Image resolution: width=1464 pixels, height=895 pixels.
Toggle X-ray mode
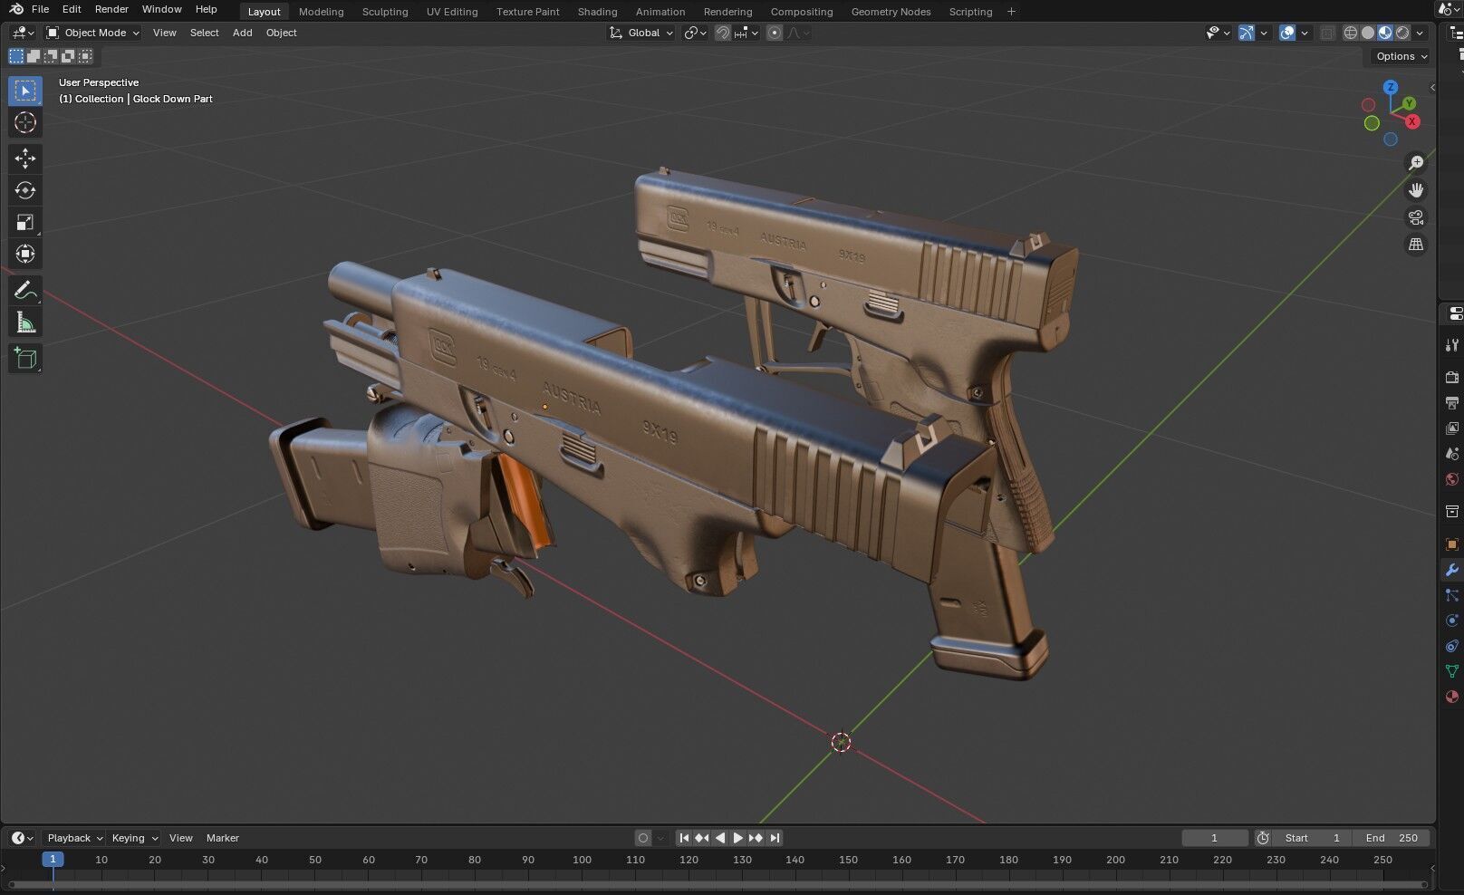1327,33
